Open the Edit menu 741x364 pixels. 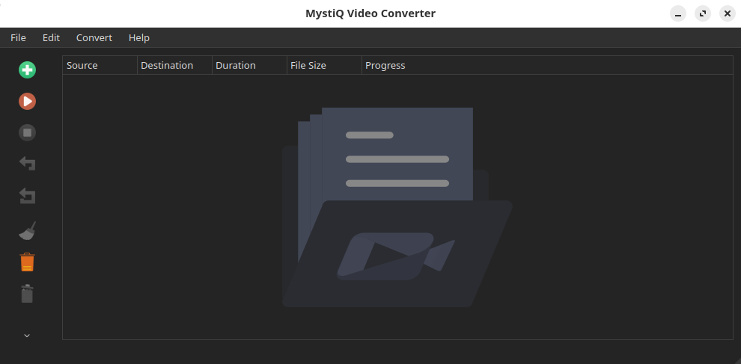pyautogui.click(x=51, y=38)
